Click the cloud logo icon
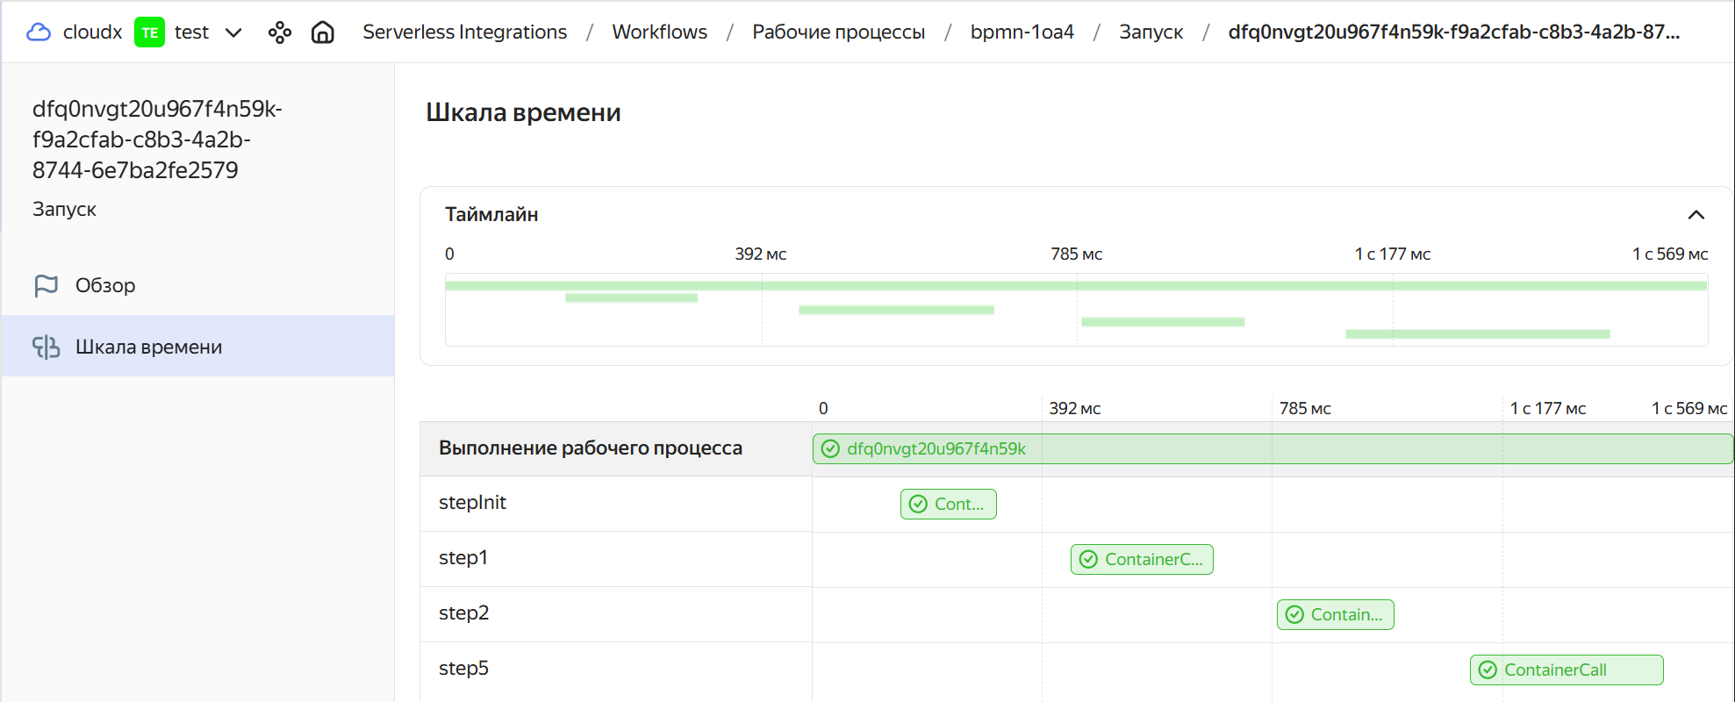Screen dimensions: 1735x702 [x=39, y=32]
